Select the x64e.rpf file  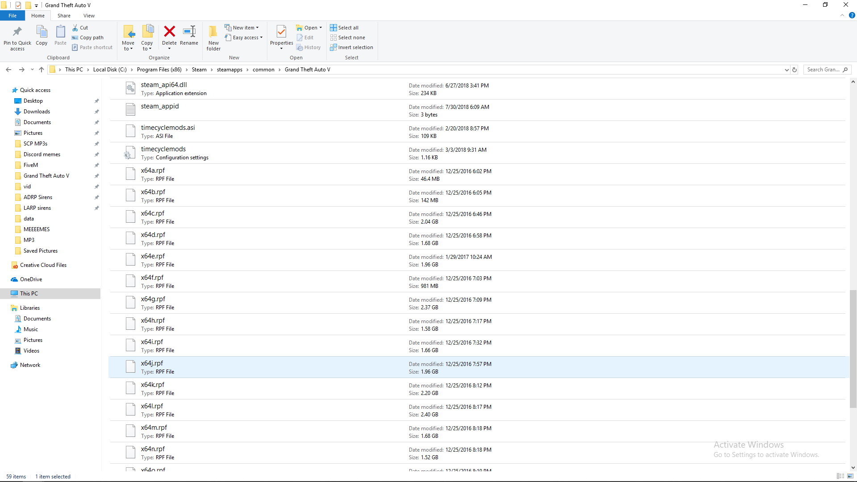pos(477,260)
